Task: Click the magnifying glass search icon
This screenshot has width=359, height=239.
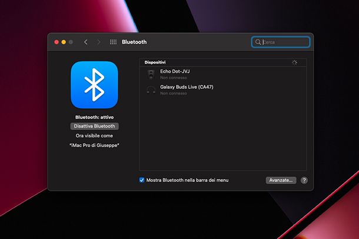Action: (258, 42)
